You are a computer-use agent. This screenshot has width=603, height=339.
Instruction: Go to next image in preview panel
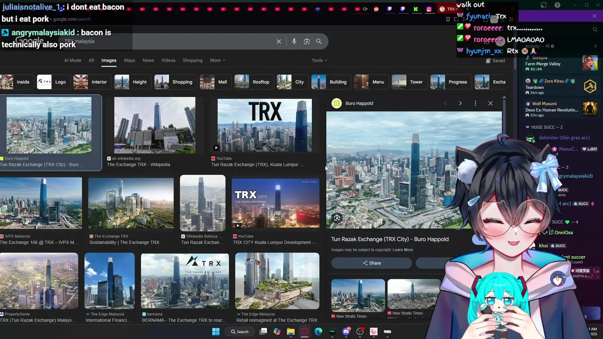pos(460,103)
